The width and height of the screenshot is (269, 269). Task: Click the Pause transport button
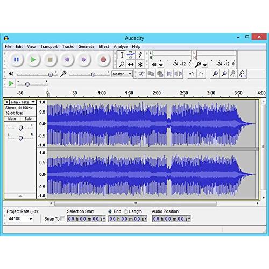click(x=16, y=60)
